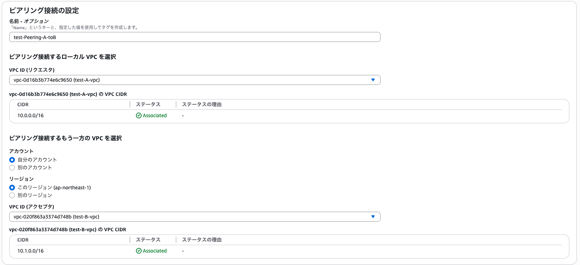Click the Associated status text for test-B-vpc

click(155, 251)
